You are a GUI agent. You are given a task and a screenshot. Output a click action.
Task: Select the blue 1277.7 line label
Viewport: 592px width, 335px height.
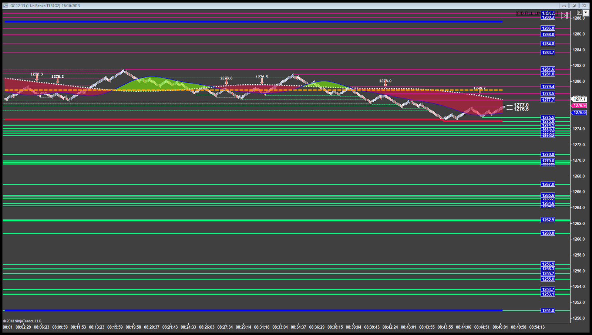(548, 100)
